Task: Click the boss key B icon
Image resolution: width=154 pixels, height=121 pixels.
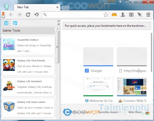Action: pos(131,15)
